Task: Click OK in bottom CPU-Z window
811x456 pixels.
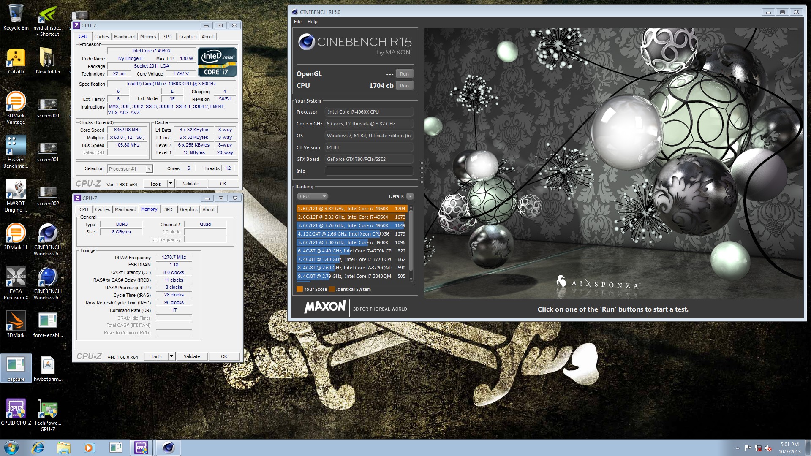Action: (x=224, y=356)
